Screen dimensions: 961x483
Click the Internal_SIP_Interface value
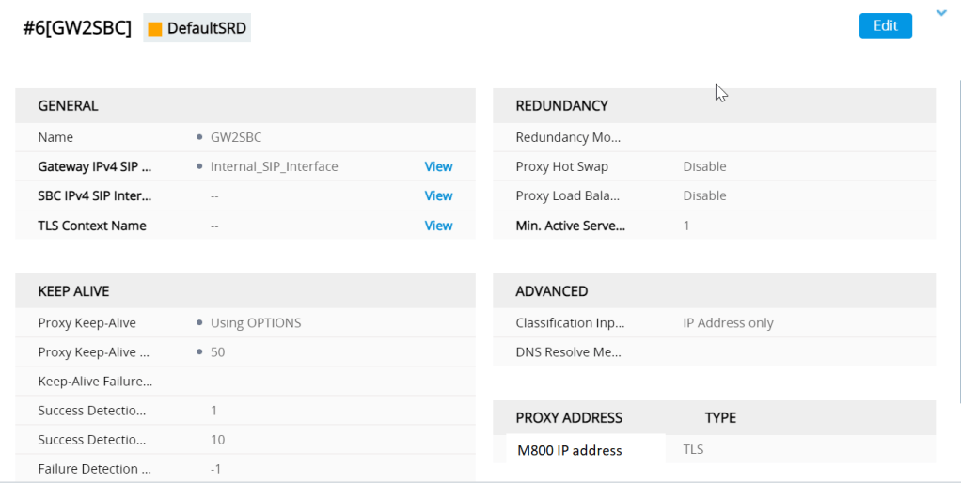[274, 166]
